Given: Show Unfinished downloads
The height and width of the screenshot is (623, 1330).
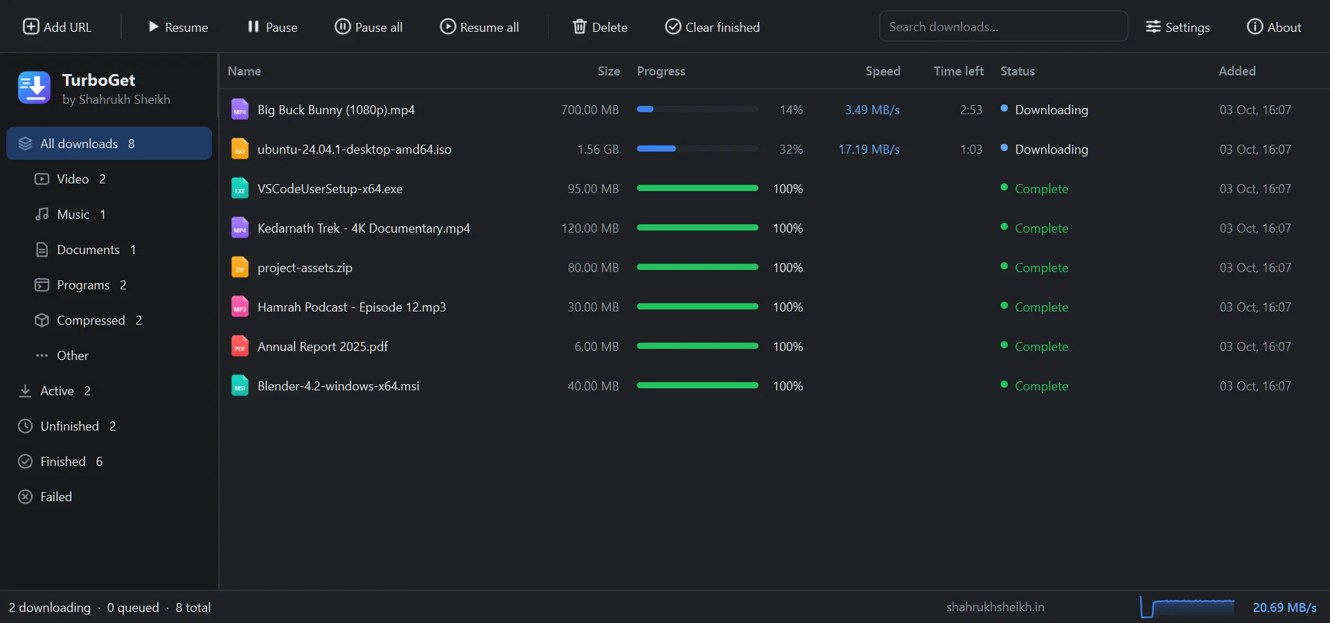Looking at the screenshot, I should [109, 426].
